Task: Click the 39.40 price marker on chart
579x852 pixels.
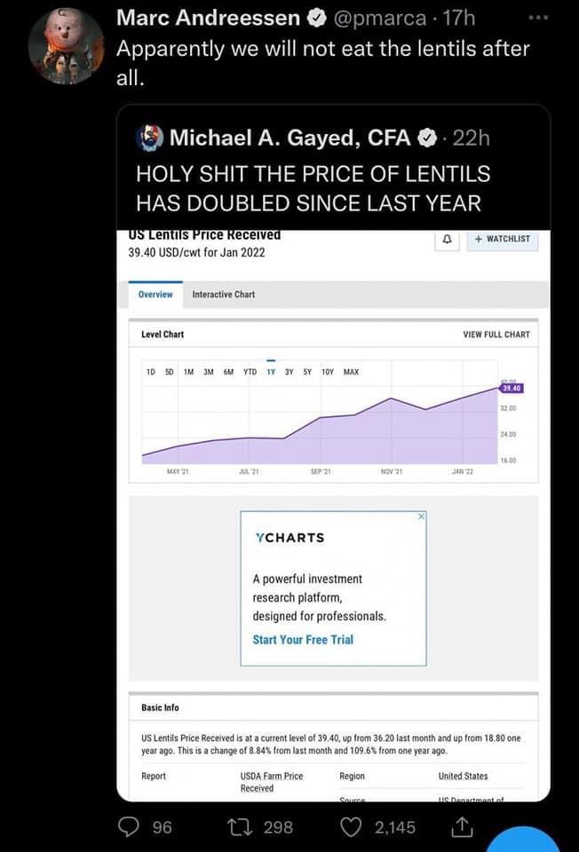Action: pyautogui.click(x=512, y=388)
